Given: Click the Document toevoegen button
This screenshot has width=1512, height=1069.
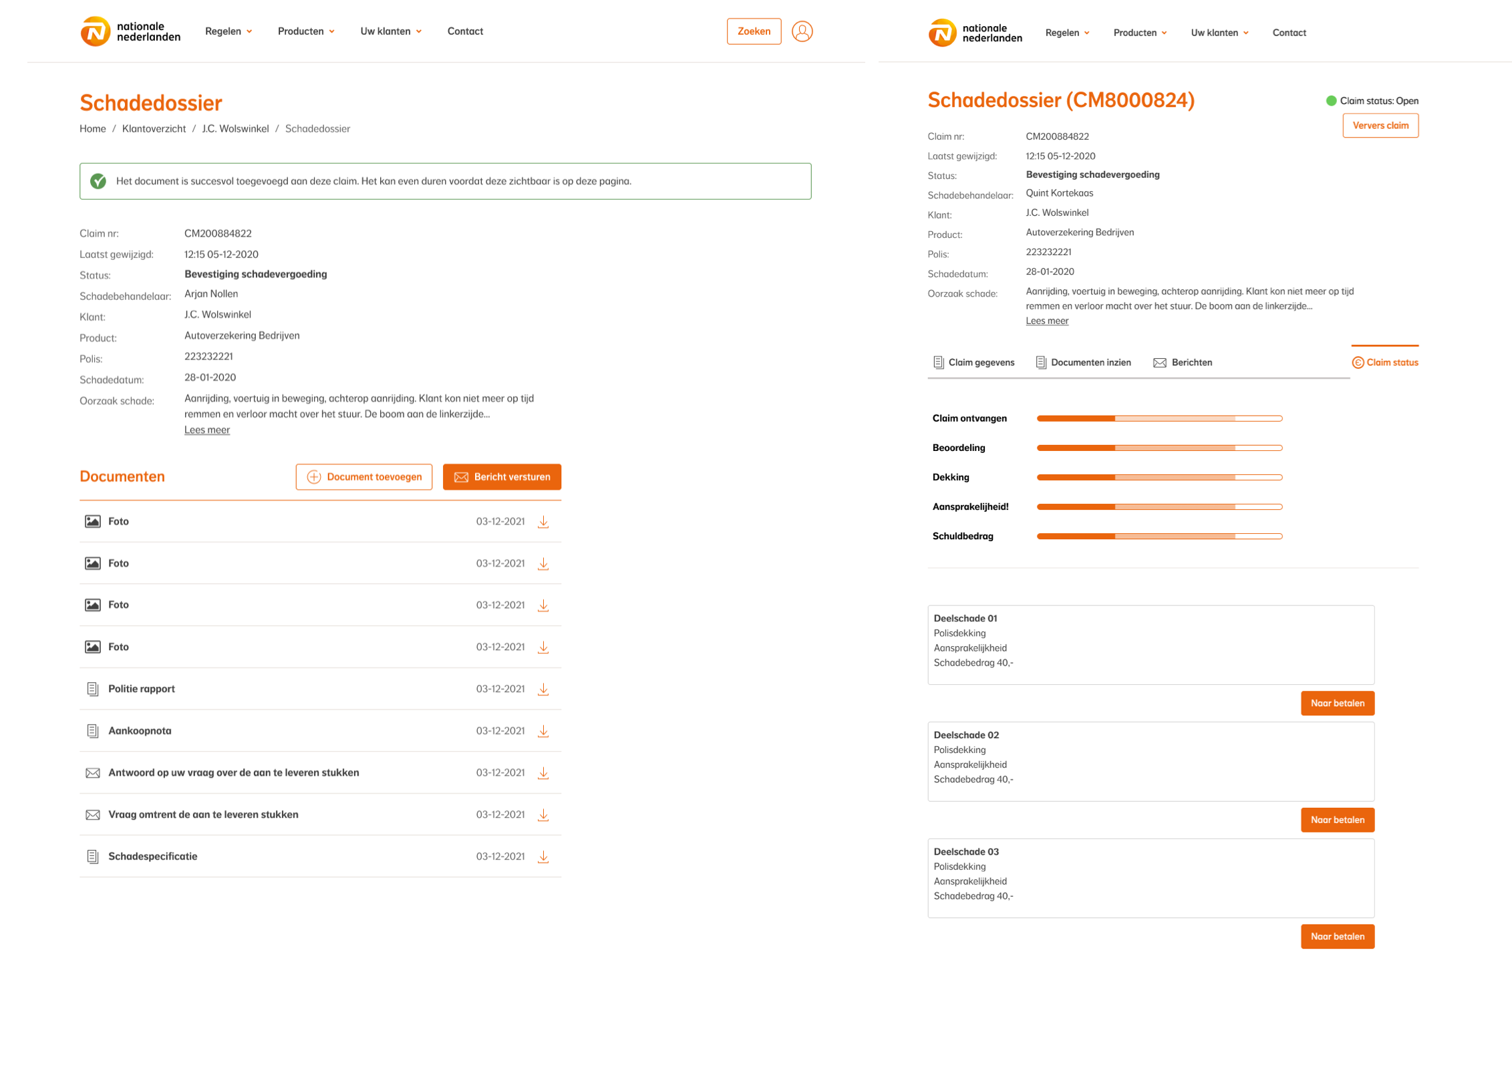Looking at the screenshot, I should pos(364,477).
